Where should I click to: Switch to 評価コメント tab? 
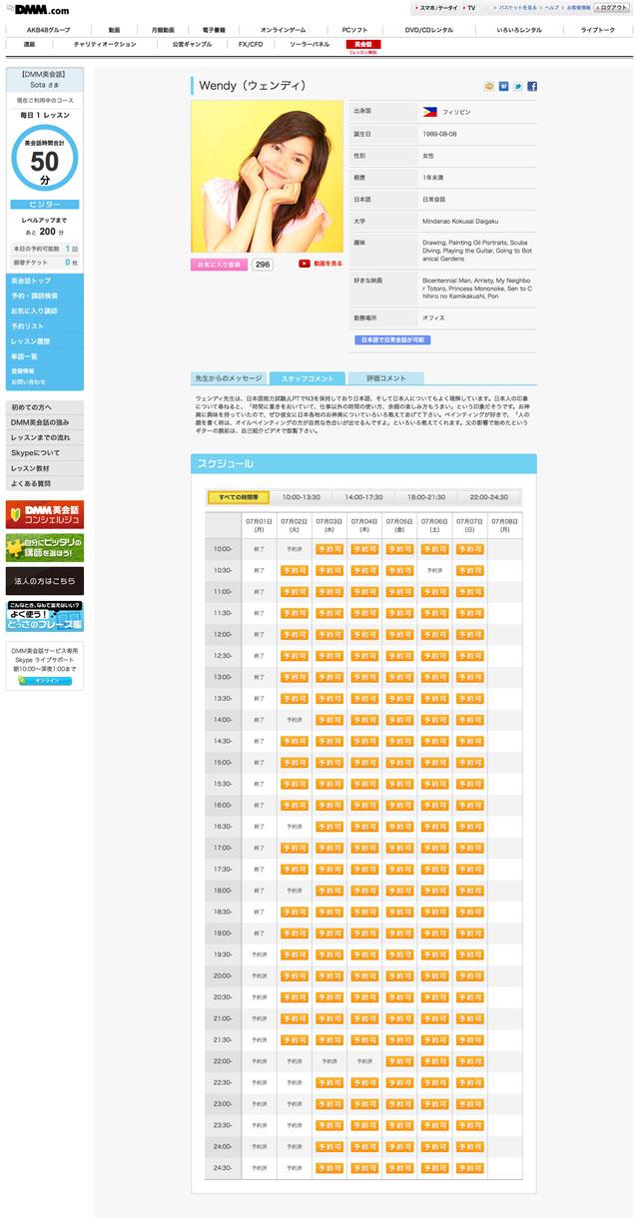tap(386, 378)
